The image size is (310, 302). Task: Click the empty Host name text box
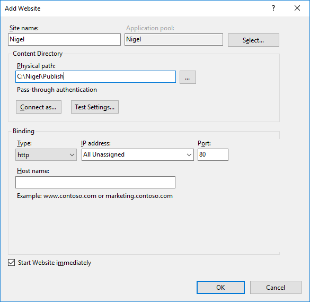(95, 182)
